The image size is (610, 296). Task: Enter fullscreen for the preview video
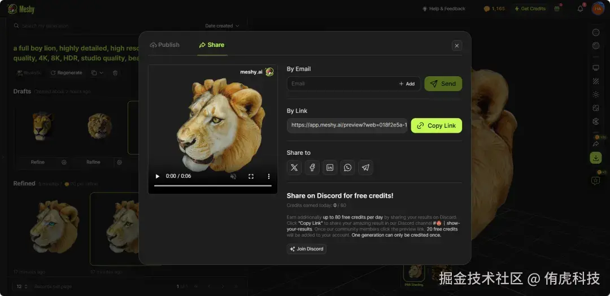(x=251, y=176)
